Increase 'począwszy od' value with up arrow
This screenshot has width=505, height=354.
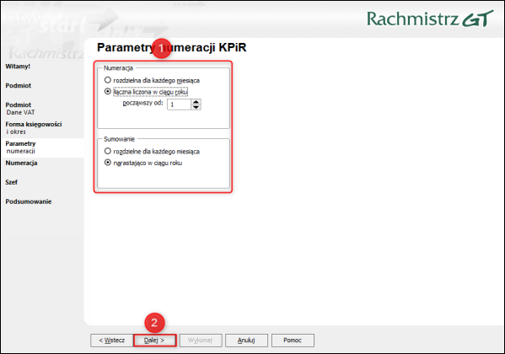point(196,102)
